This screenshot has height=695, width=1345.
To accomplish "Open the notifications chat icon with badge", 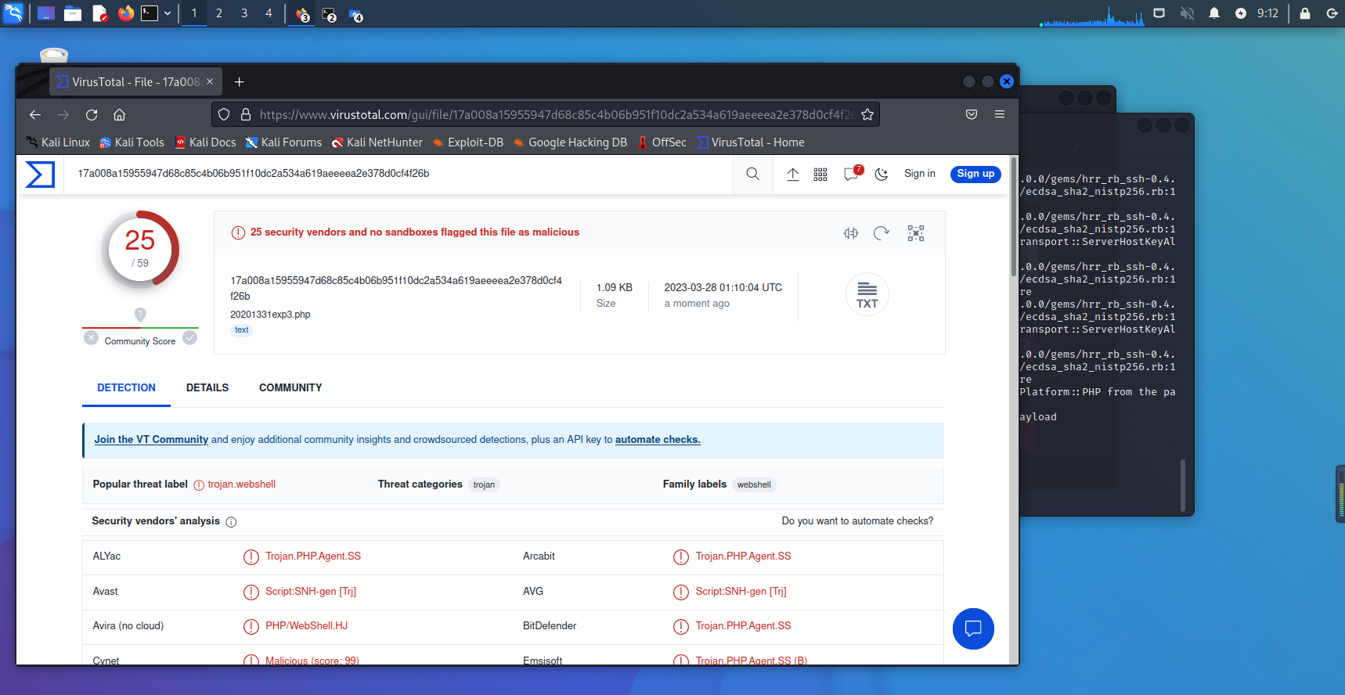I will (853, 173).
